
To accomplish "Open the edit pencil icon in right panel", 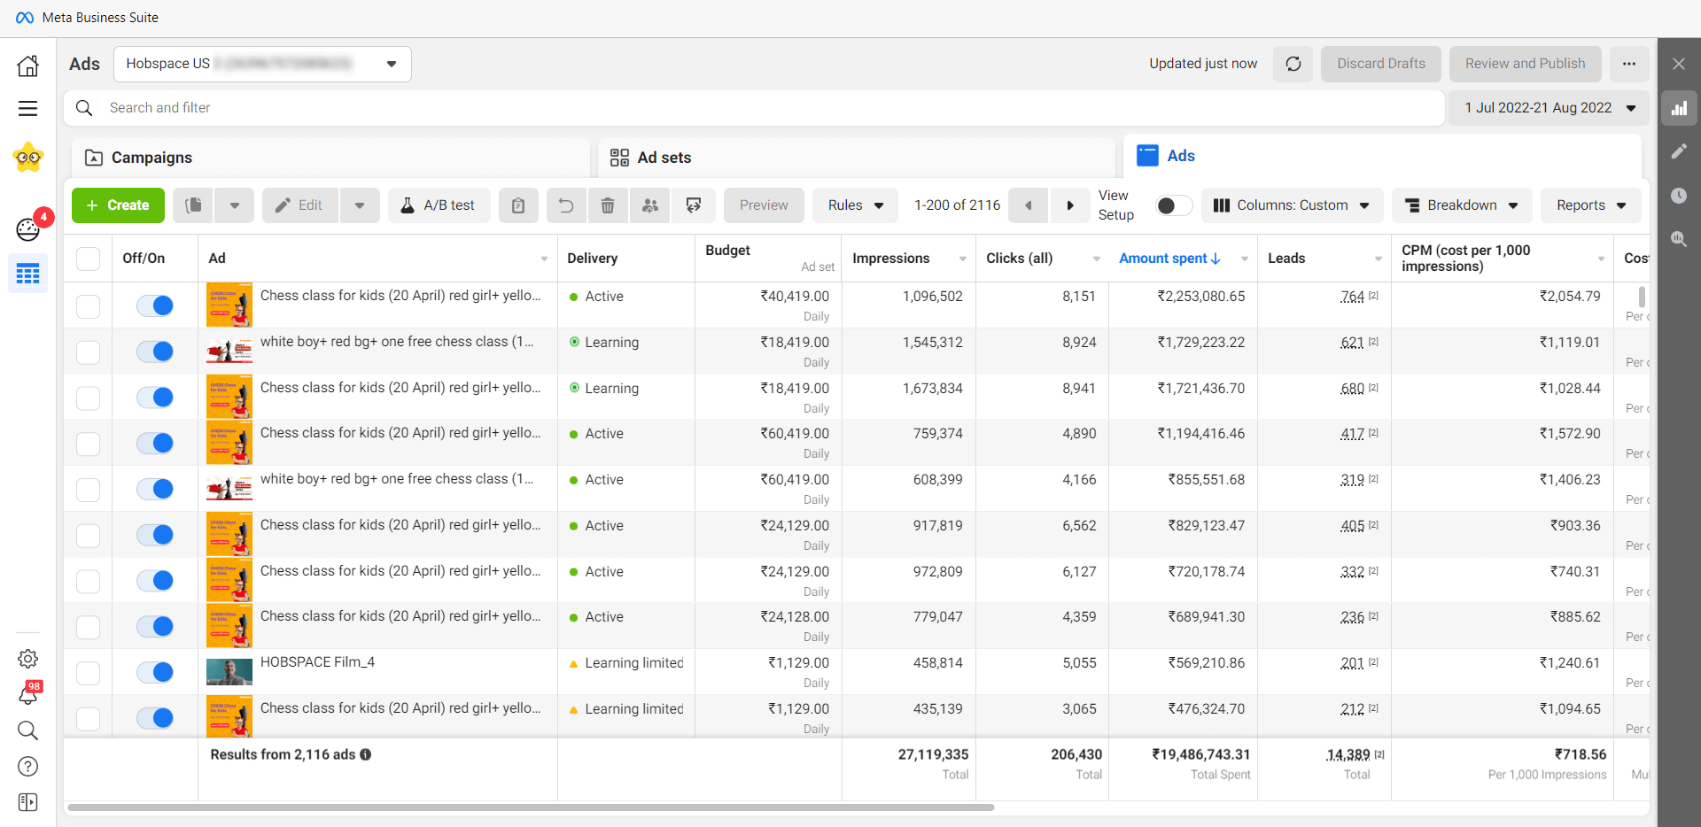I will [1679, 151].
